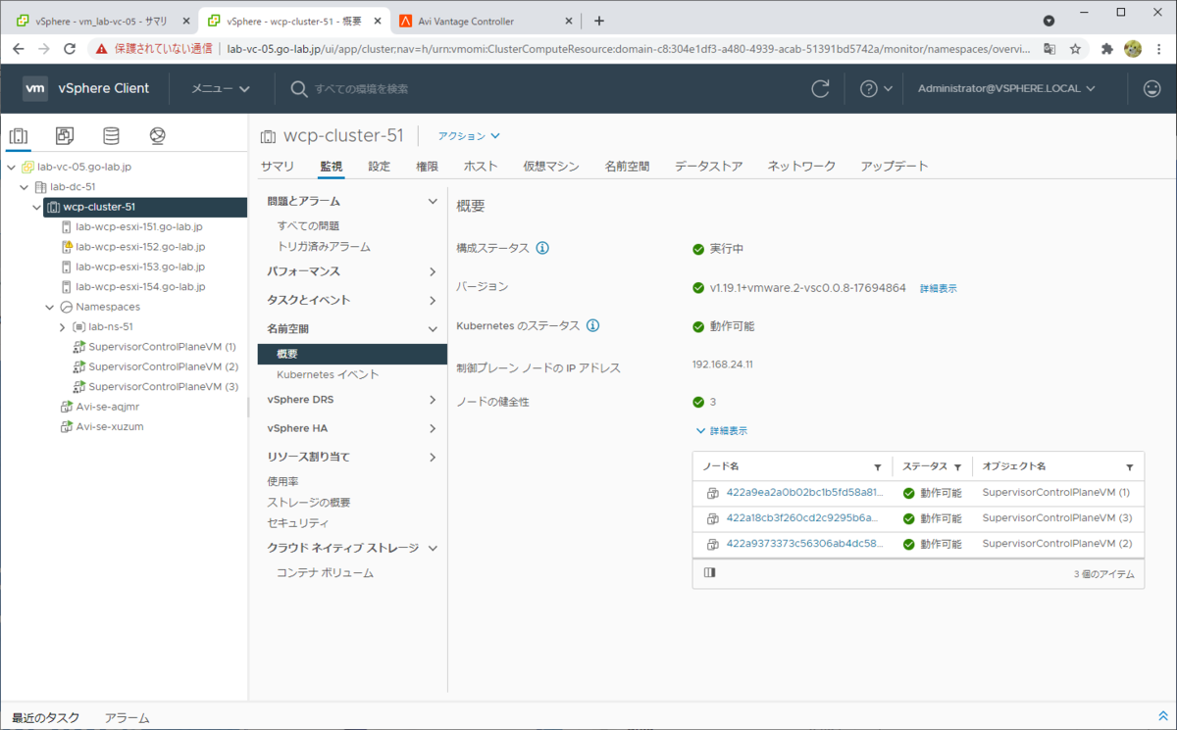Open the アクション dropdown
This screenshot has width=1177, height=730.
point(469,136)
